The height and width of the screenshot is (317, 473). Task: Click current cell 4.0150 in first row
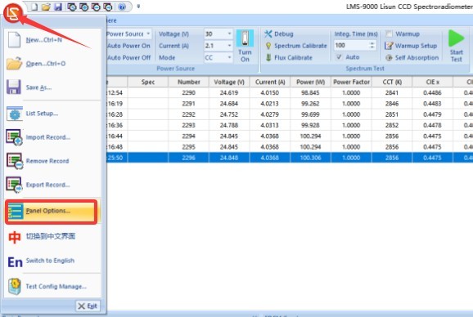pos(270,92)
